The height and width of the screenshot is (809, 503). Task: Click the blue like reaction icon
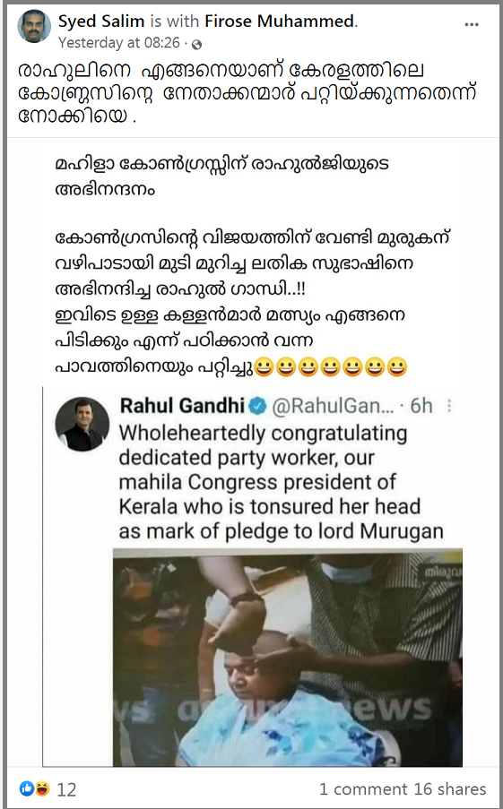[26, 787]
